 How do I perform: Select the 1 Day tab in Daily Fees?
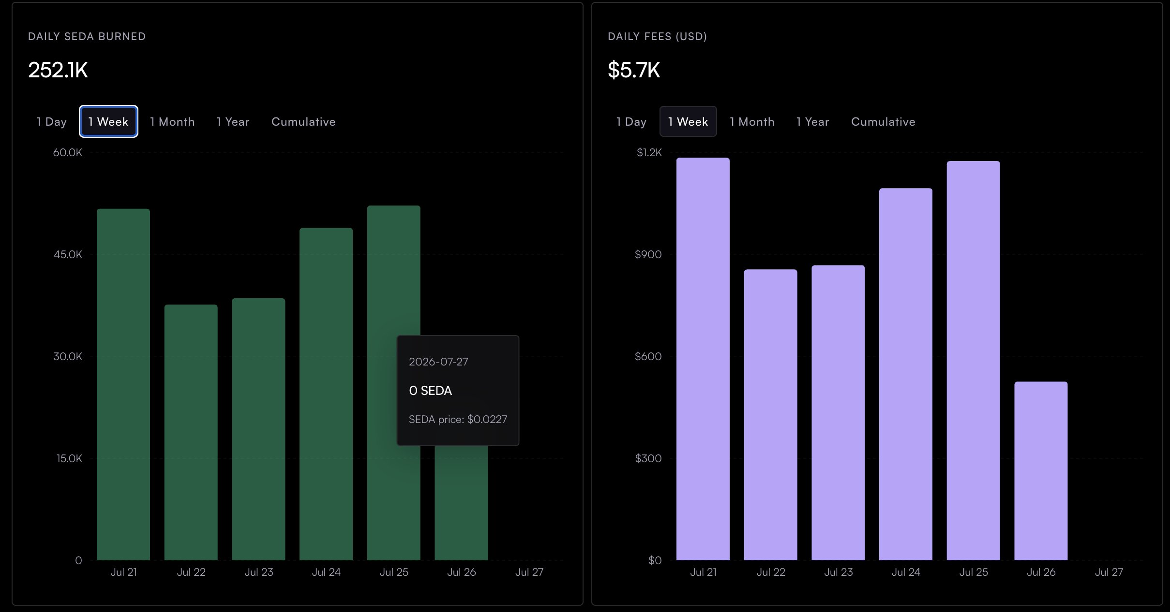coord(631,121)
